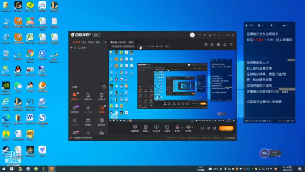Viewport: 305px width, 172px height.
Task: Open GeForce Experience desktop shortcut
Action: pyautogui.click(x=6, y=88)
